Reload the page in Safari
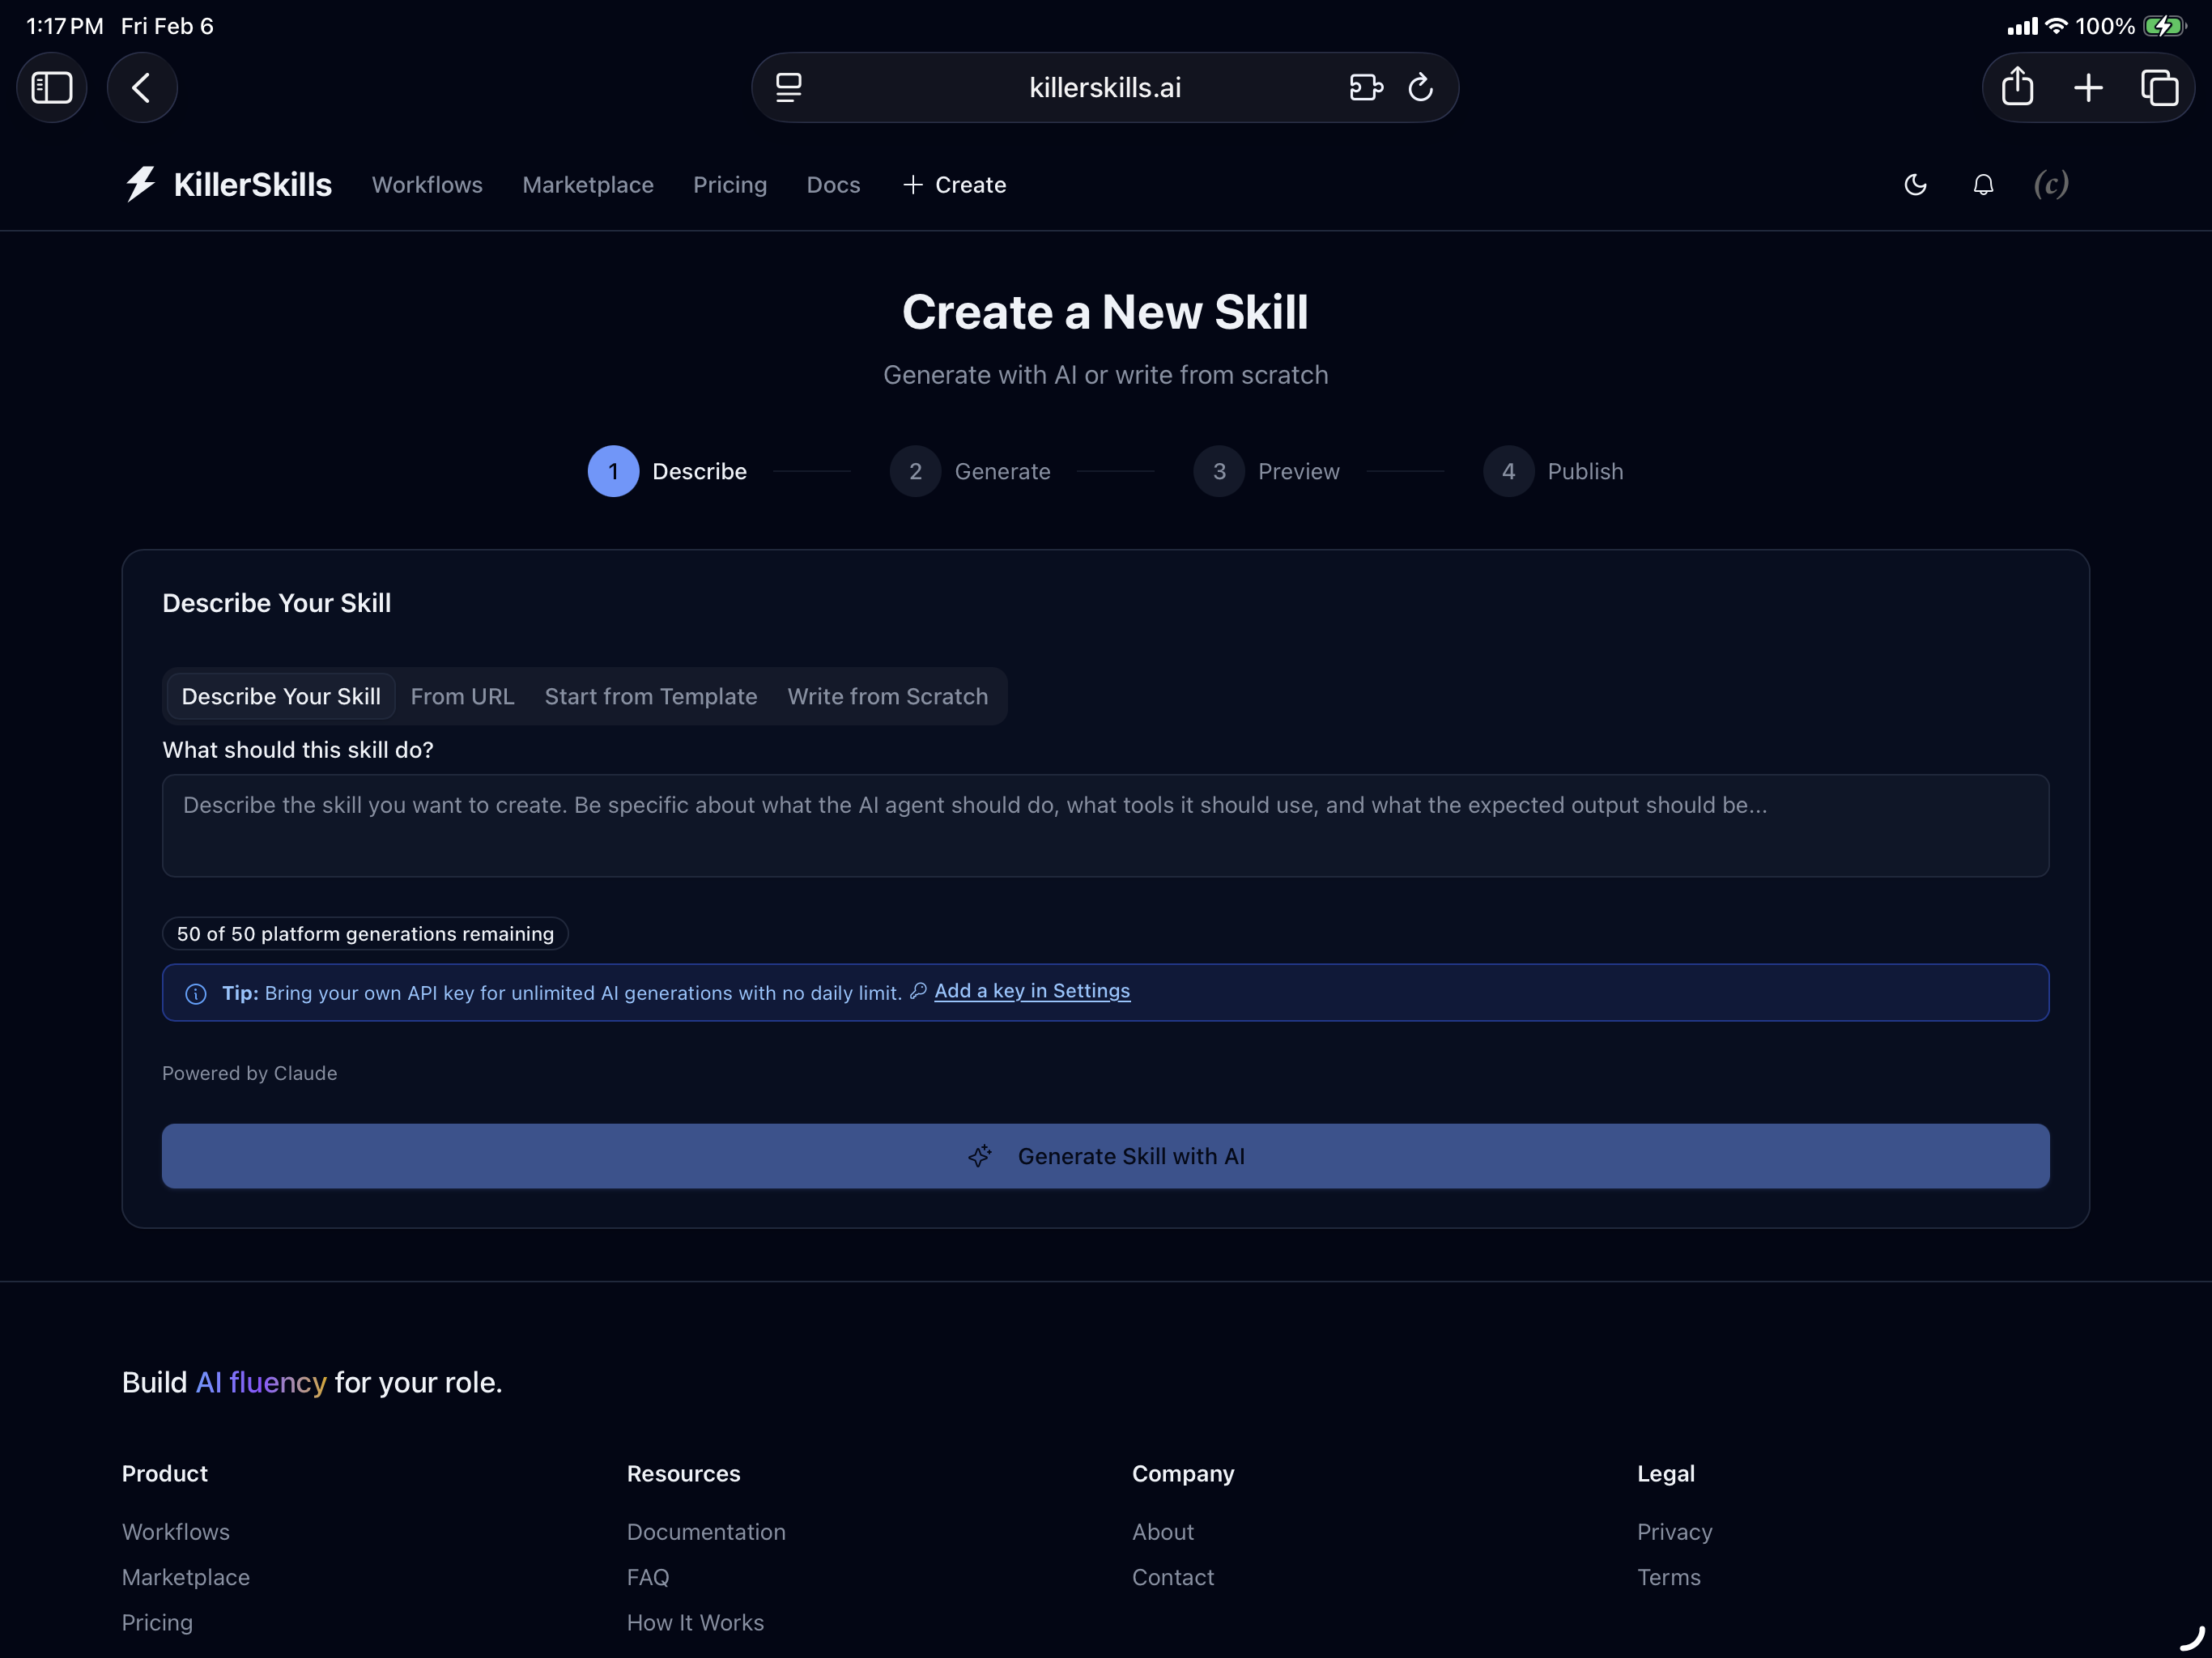The image size is (2212, 1658). pyautogui.click(x=1420, y=88)
